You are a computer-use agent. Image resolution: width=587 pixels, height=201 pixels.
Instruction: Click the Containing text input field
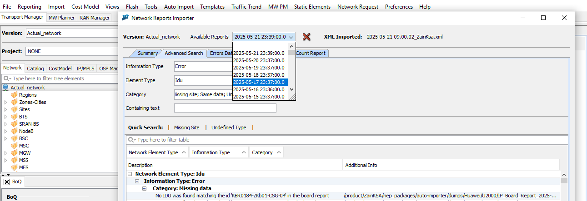[x=225, y=108]
